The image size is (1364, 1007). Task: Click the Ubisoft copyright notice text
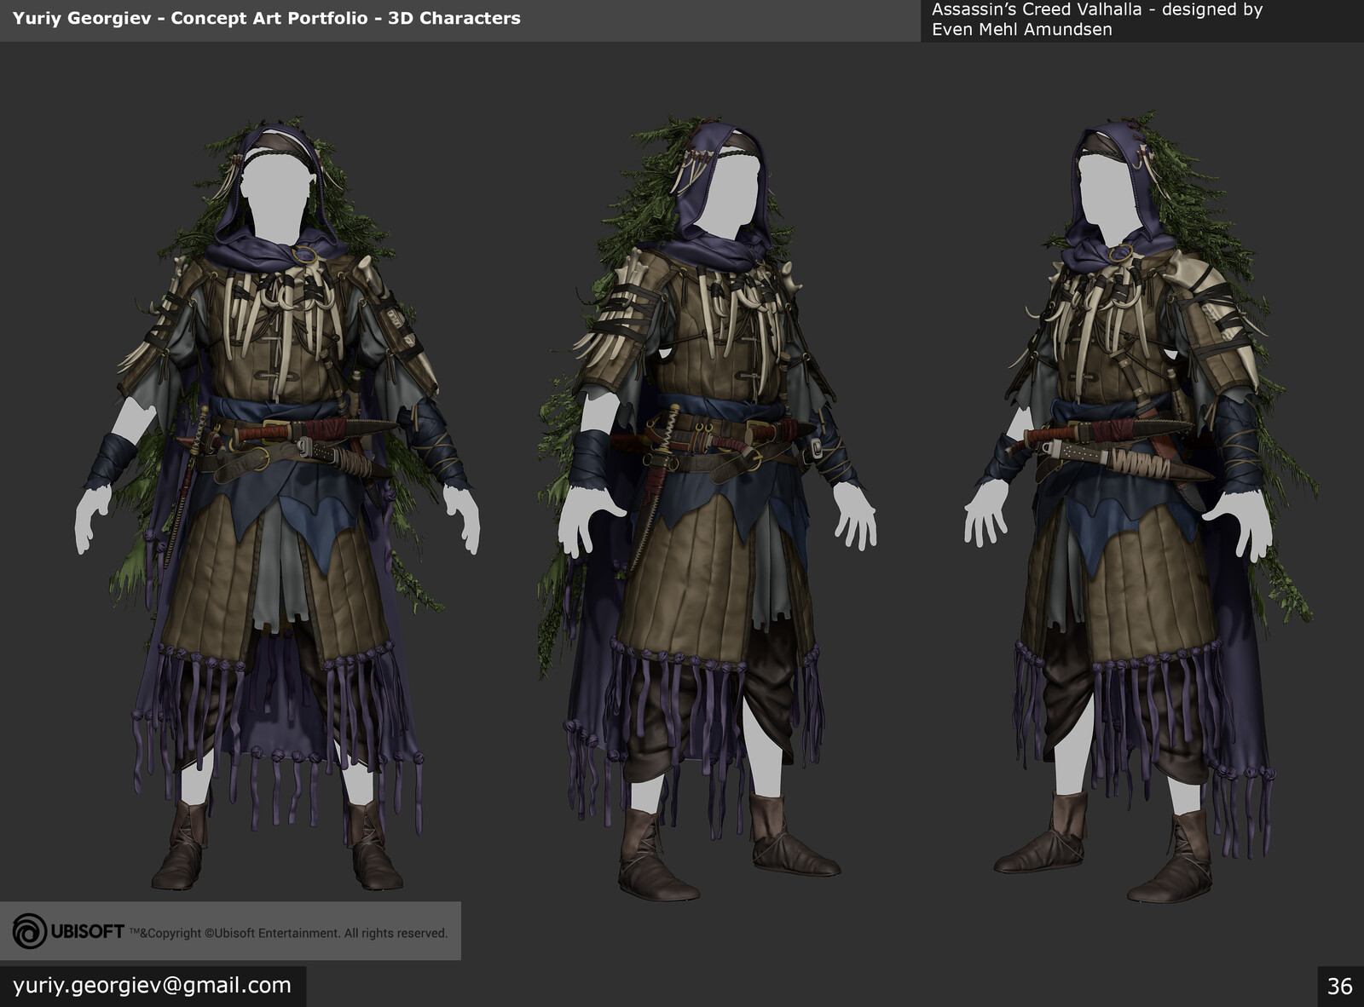pyautogui.click(x=288, y=933)
